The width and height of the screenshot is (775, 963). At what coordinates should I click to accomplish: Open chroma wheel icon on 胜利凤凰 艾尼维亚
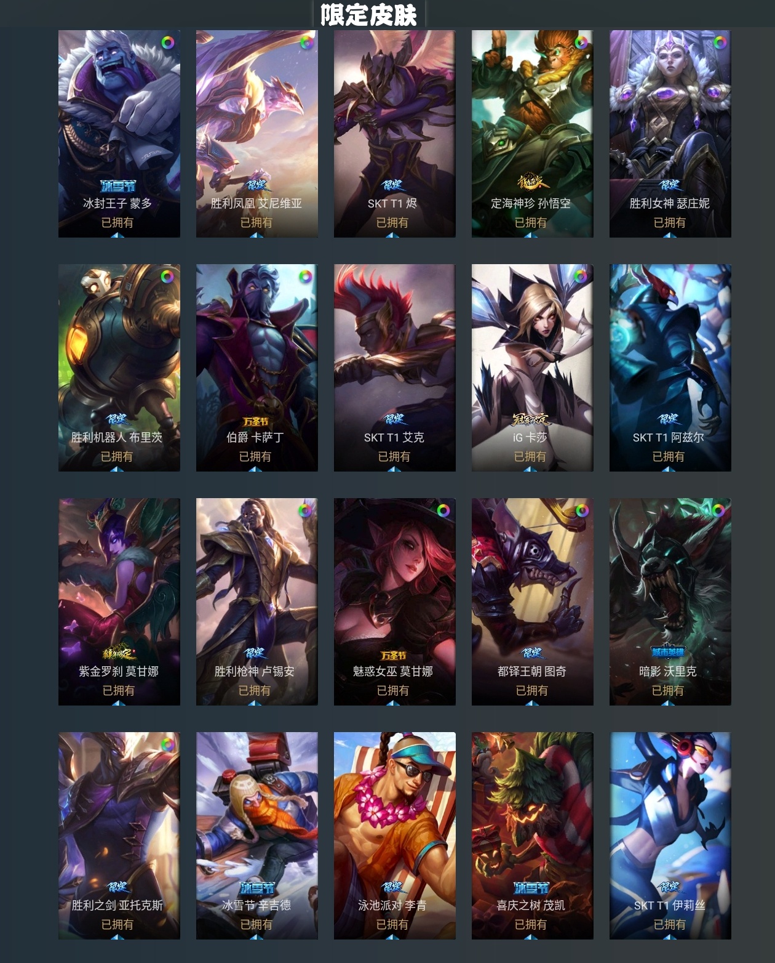[x=306, y=43]
